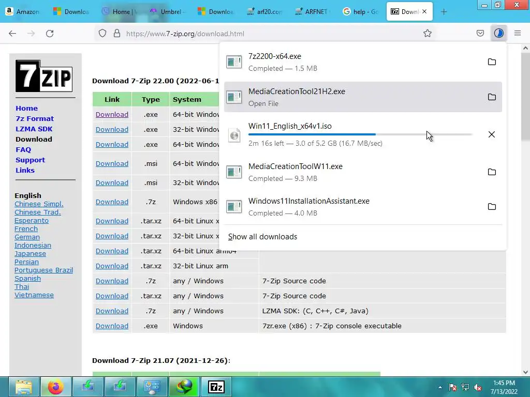The width and height of the screenshot is (530, 397).
Task: Click the Win11 ISO download progress bar
Action: tap(360, 134)
